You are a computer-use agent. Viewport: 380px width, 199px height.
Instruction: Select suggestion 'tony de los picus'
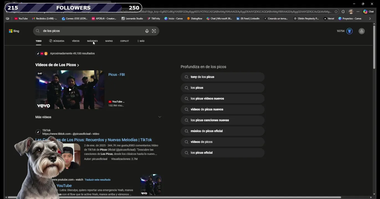pos(223,77)
